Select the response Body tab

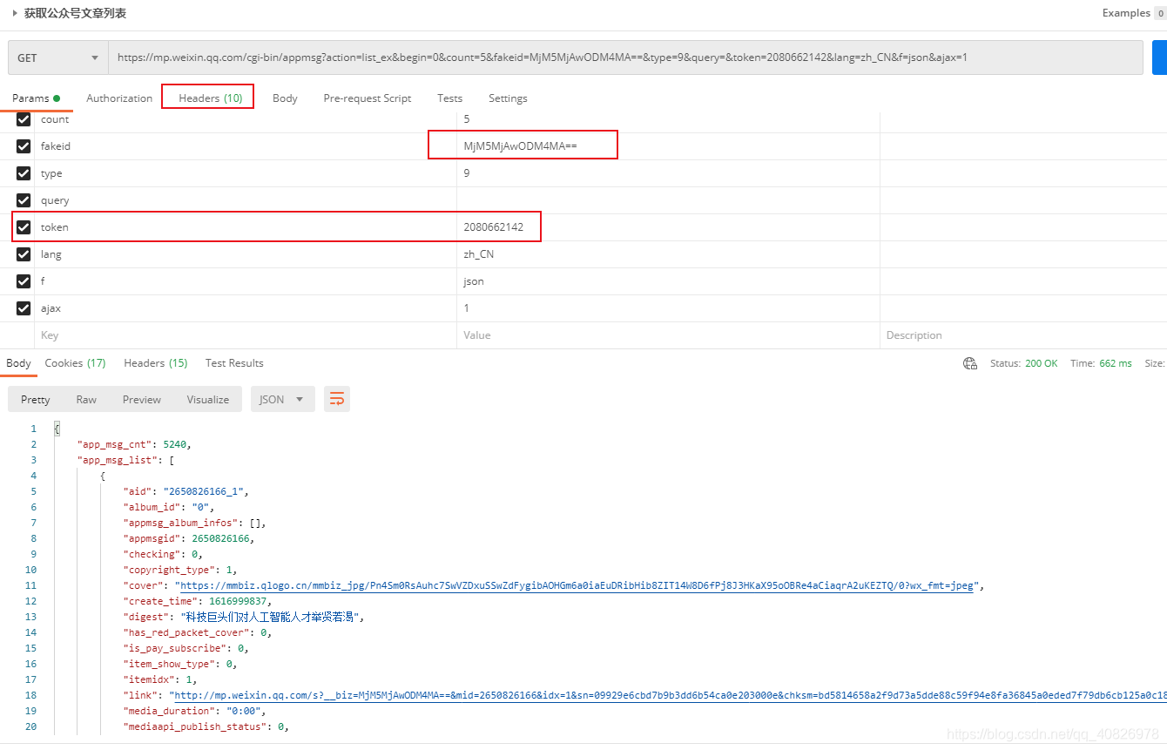(18, 363)
